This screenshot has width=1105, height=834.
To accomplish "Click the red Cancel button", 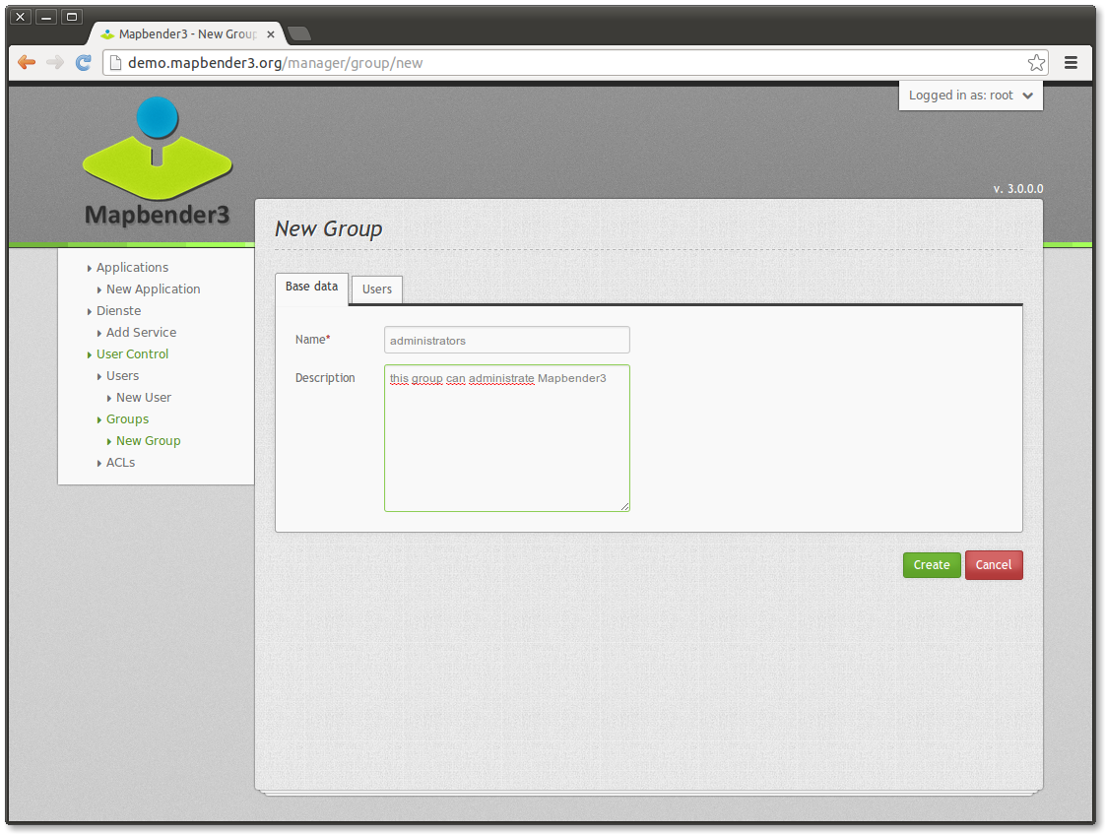I will click(x=994, y=565).
